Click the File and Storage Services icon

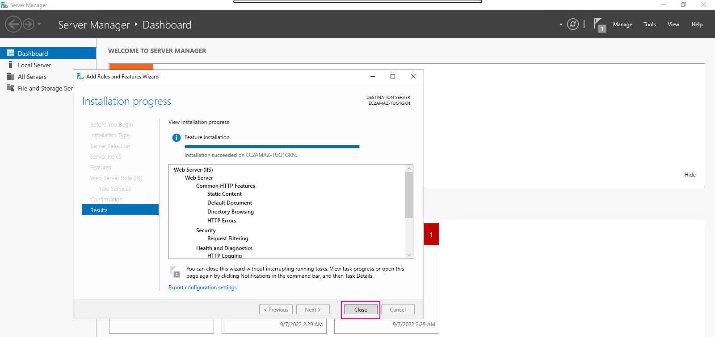click(x=11, y=88)
